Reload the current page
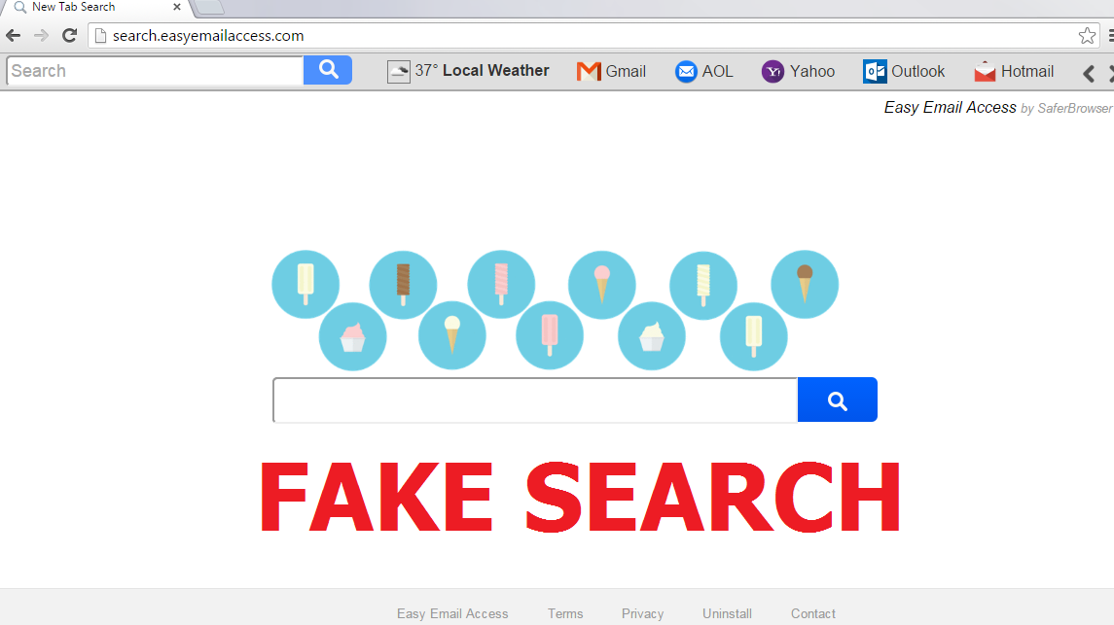Screen dimensions: 1114x625 click(x=69, y=36)
